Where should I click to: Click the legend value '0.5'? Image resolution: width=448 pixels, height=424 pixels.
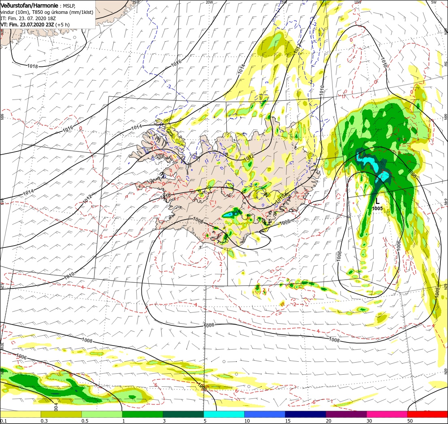point(85,421)
